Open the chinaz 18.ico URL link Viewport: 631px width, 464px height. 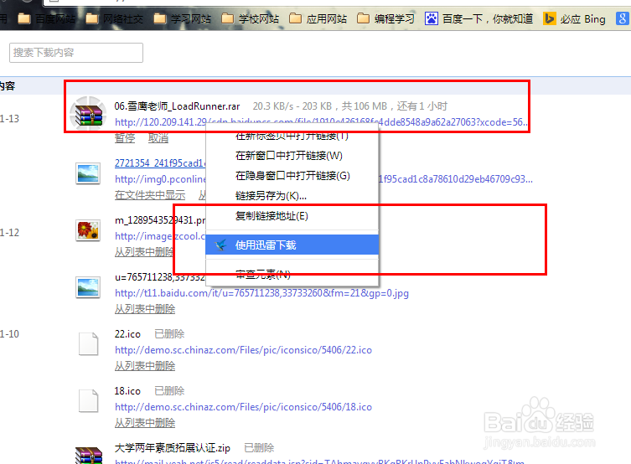(243, 407)
